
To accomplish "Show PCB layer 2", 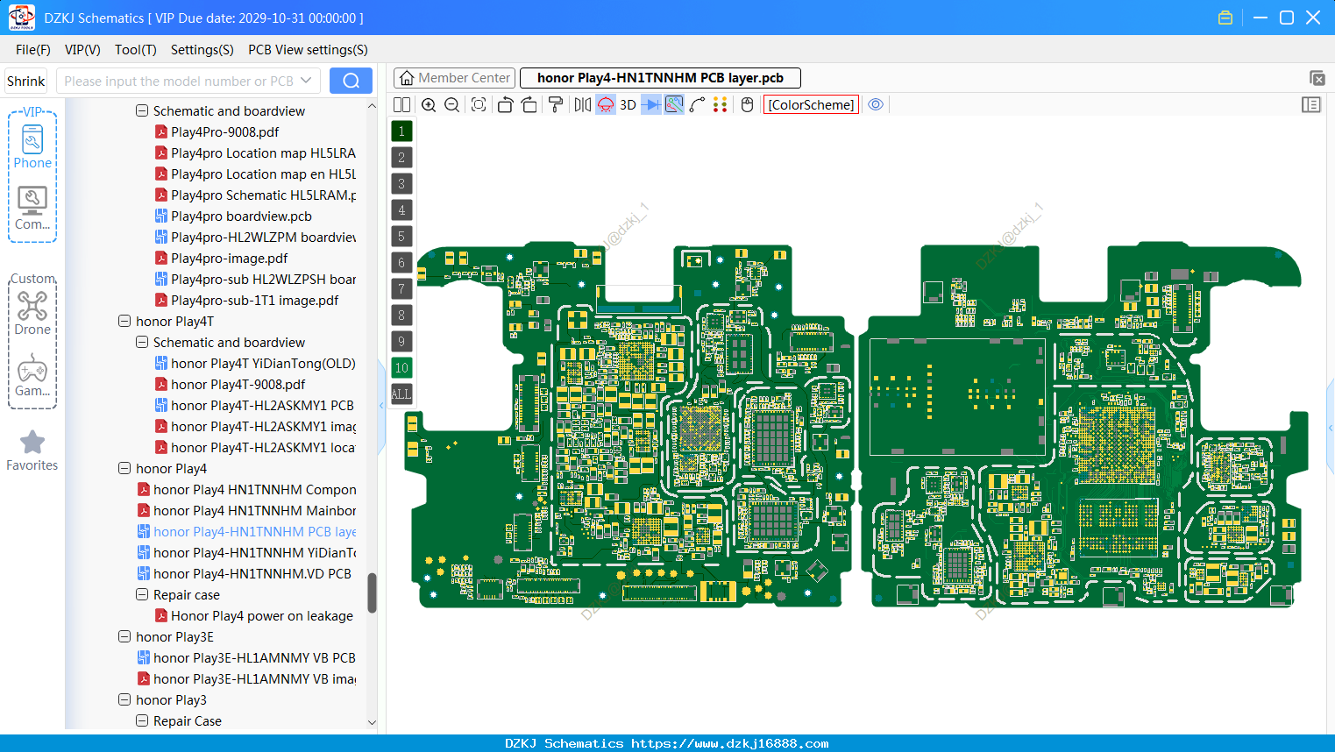I will pyautogui.click(x=401, y=158).
